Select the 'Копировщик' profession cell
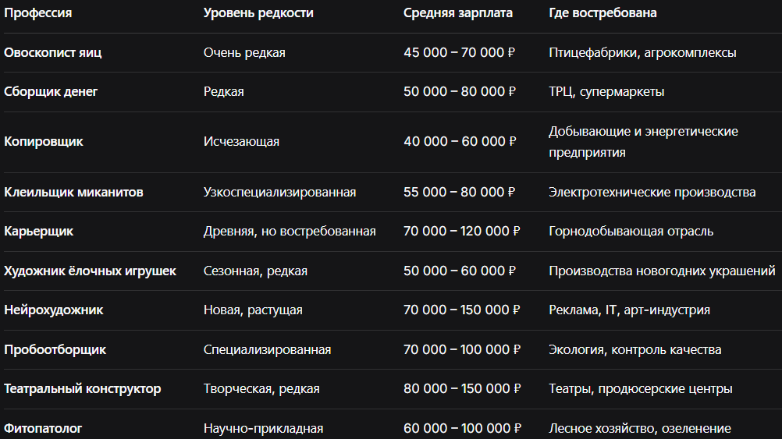 (x=44, y=142)
